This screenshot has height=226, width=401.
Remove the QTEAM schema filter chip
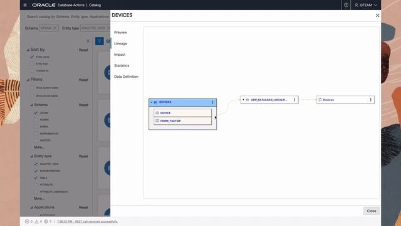coord(55,28)
